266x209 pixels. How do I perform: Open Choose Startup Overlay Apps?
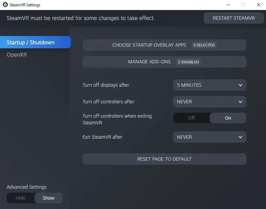click(164, 45)
